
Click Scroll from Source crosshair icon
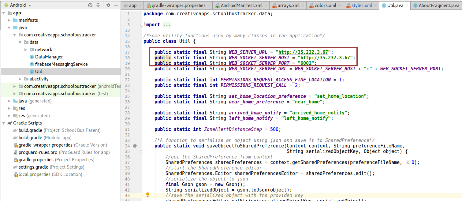click(x=90, y=5)
